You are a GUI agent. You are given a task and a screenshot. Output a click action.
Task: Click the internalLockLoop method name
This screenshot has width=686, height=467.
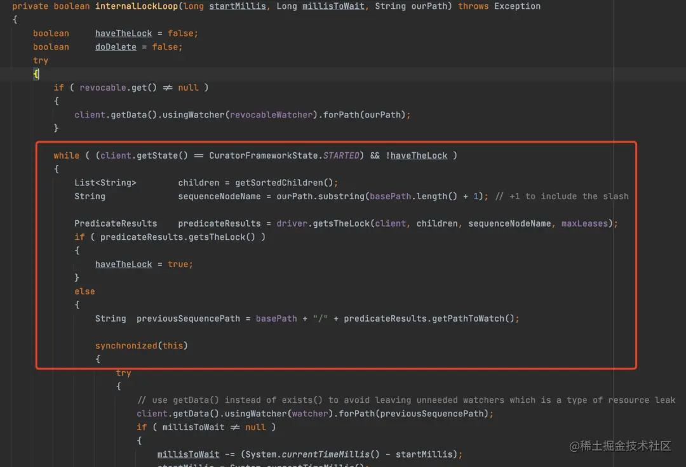tap(137, 6)
